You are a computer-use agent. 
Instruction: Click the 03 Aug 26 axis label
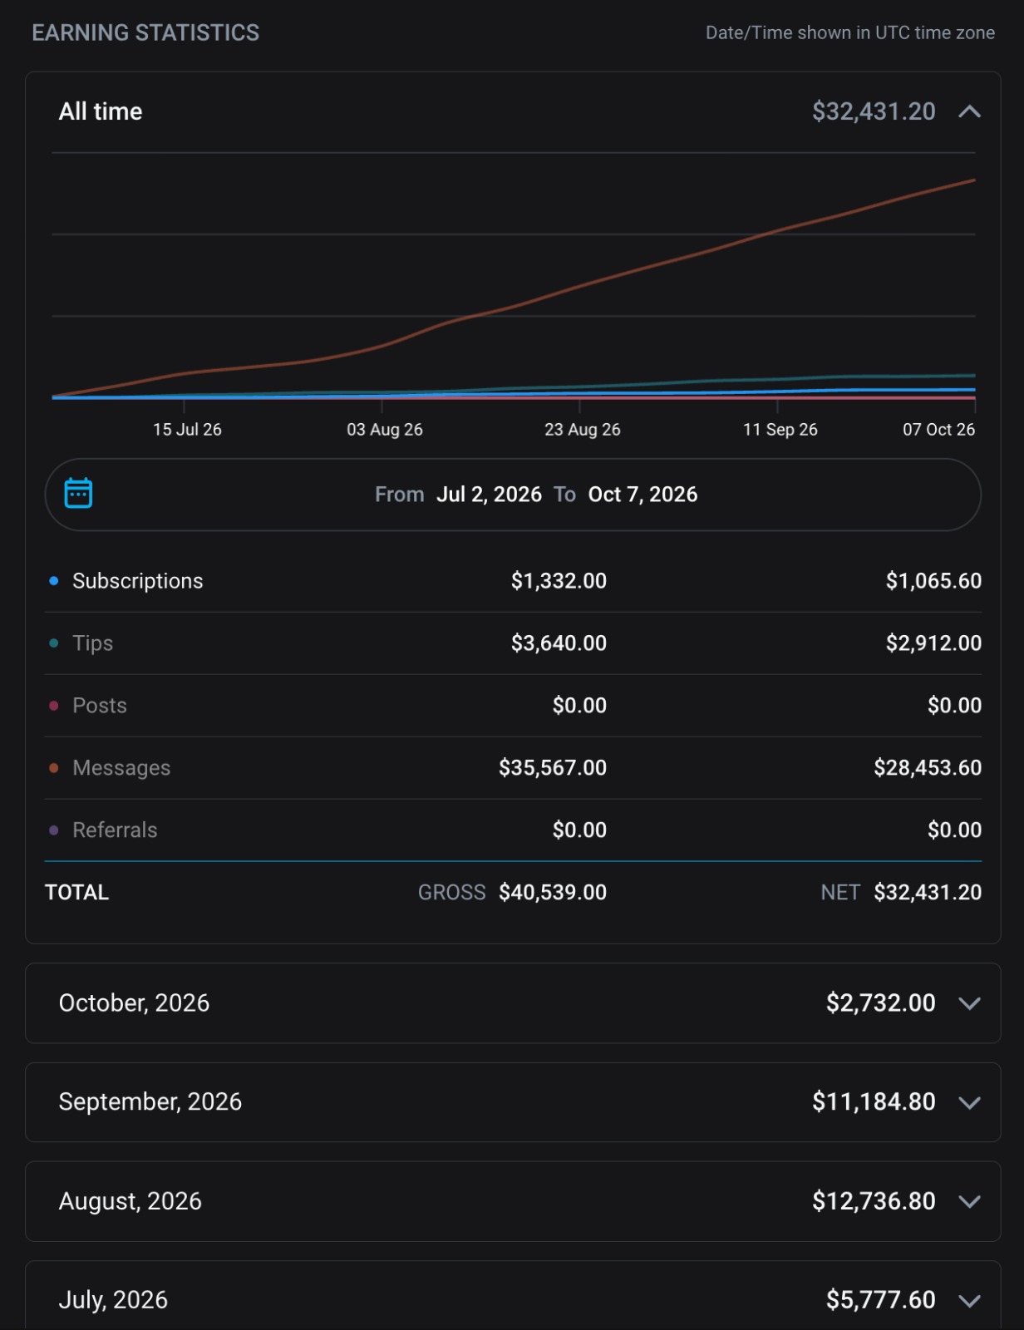(x=385, y=430)
